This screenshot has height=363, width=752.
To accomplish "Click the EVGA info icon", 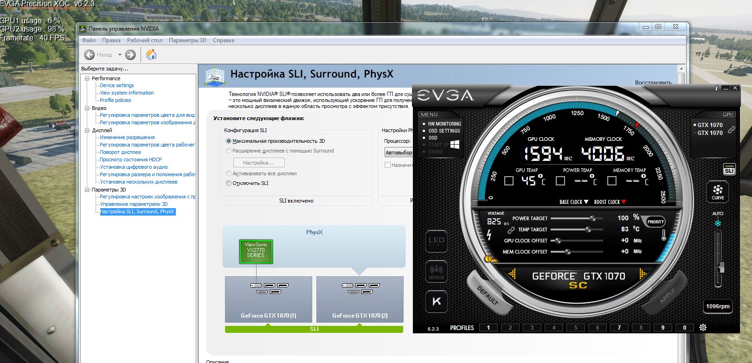I will (717, 88).
